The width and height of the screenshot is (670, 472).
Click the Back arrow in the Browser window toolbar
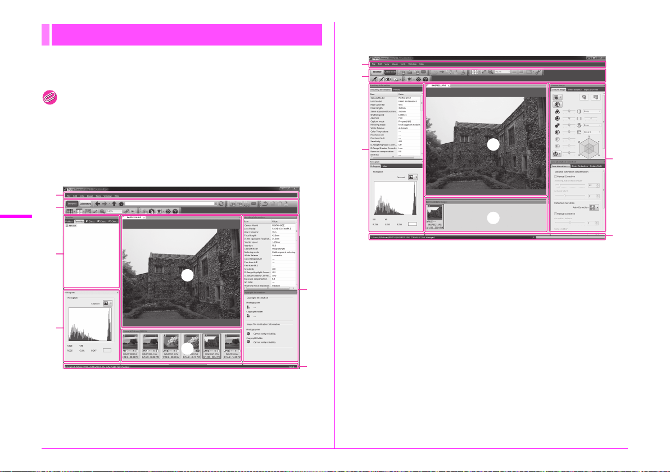pos(98,204)
